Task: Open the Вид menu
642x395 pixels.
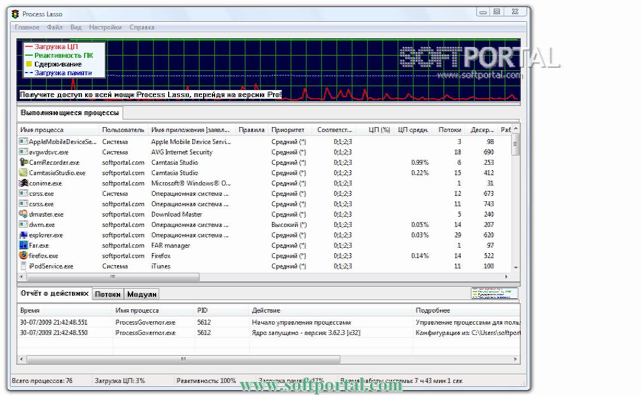Action: (x=76, y=27)
